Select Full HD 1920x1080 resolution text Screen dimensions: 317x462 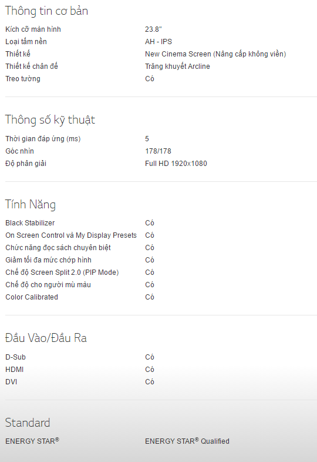[176, 164]
